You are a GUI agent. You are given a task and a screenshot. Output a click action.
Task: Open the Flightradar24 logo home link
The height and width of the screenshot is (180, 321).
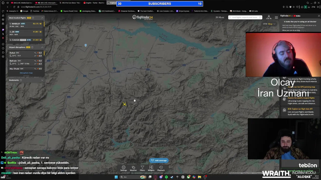(142, 17)
